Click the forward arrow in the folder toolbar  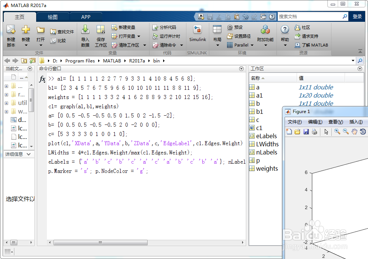point(15,61)
